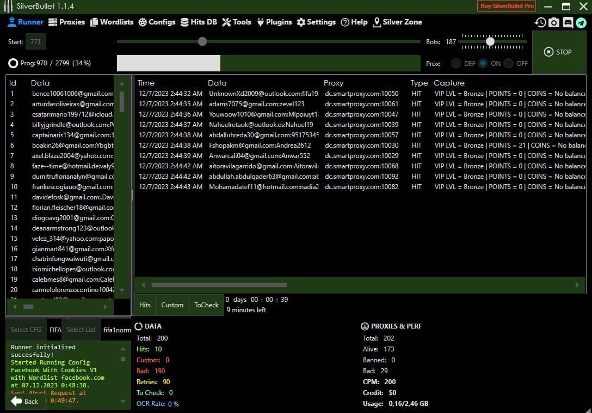
Task: Sort hits by Type column header
Action: [x=419, y=83]
